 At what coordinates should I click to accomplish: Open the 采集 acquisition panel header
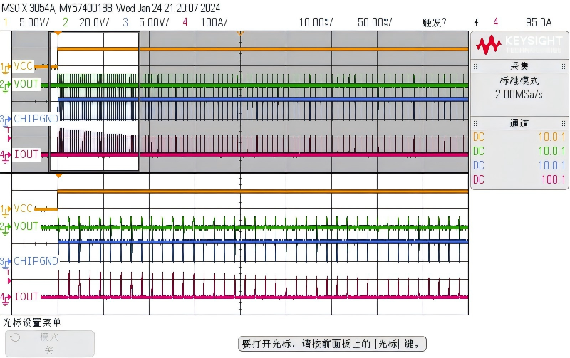519,66
